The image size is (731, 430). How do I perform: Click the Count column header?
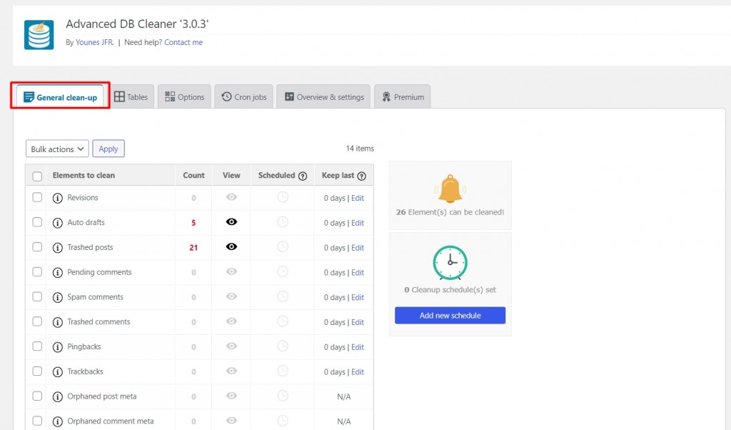tap(193, 176)
